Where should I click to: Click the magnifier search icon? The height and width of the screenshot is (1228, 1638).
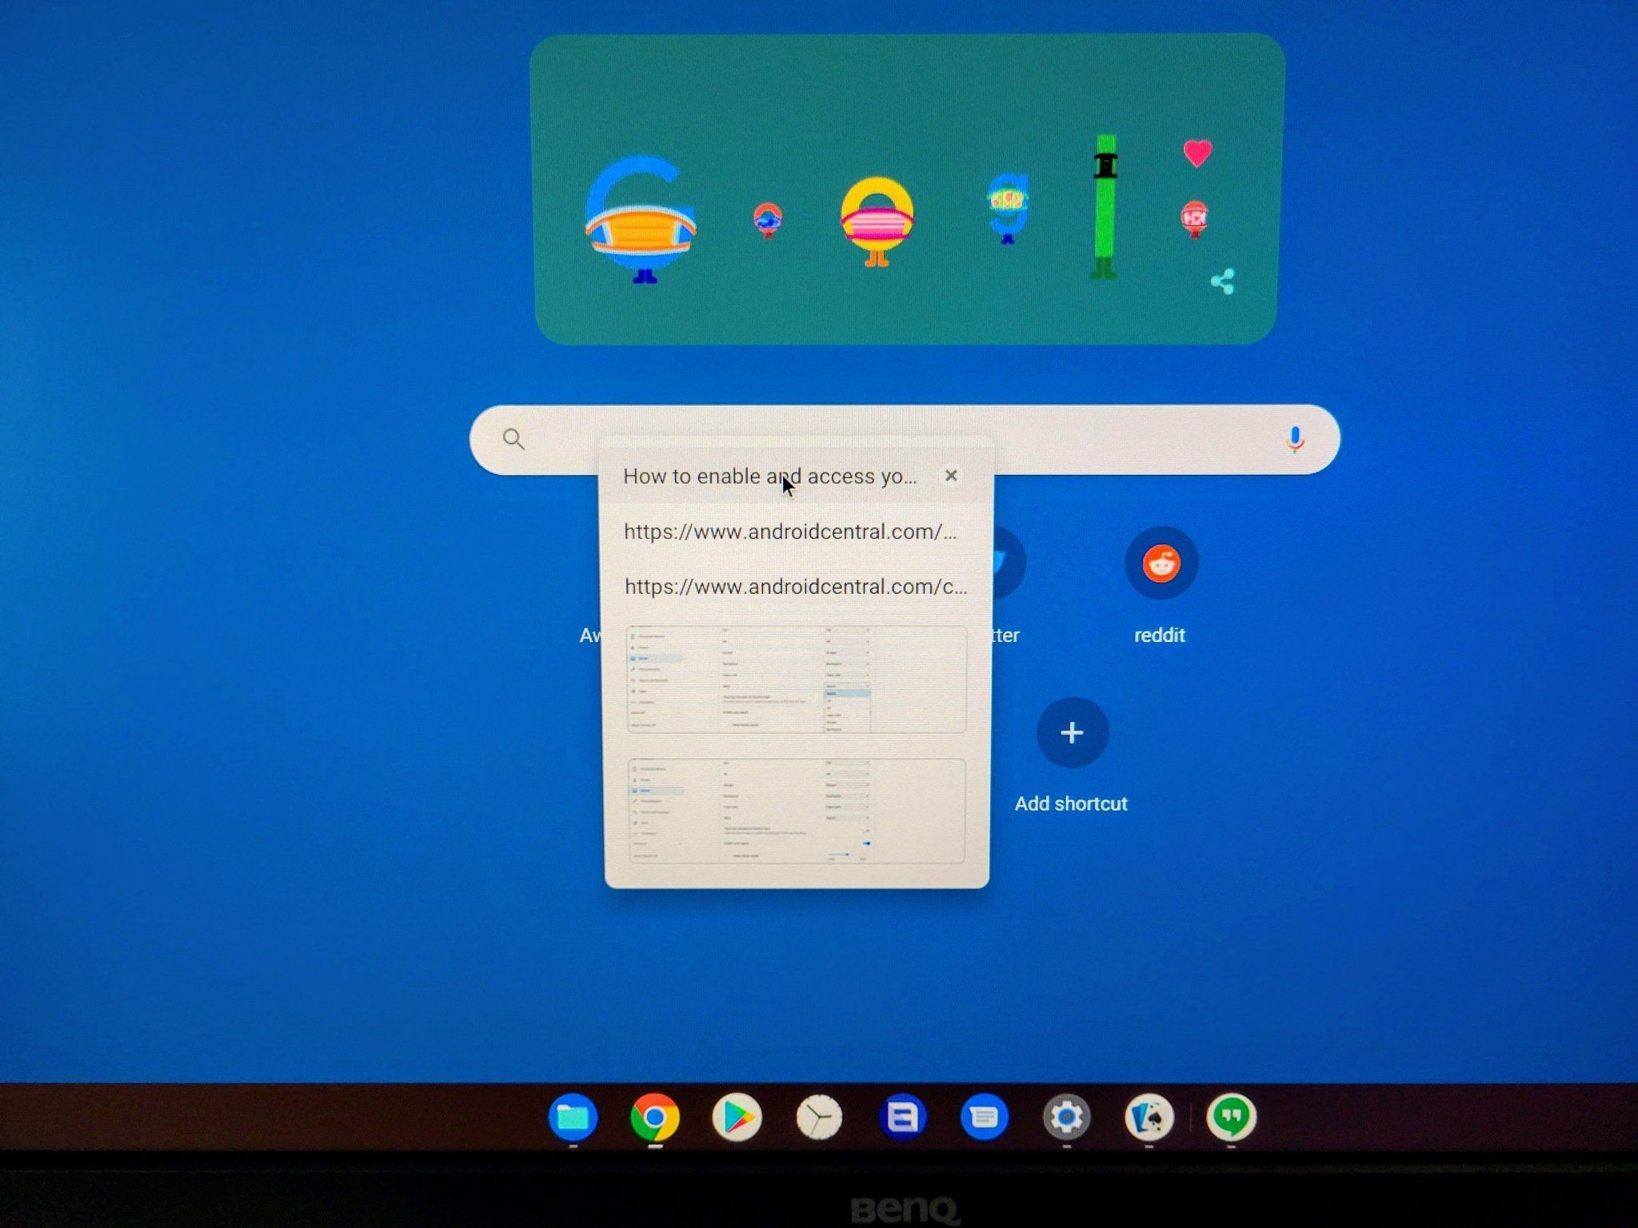pos(513,439)
